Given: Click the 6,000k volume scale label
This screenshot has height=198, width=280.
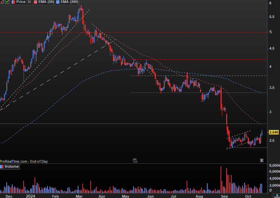Looking at the screenshot, I should point(275,171).
